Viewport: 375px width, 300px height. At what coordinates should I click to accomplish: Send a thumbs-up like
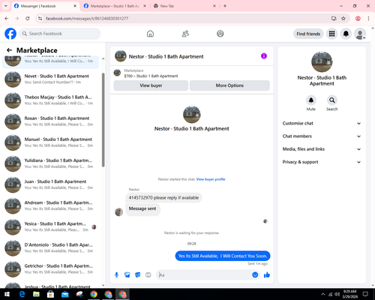pos(267,275)
